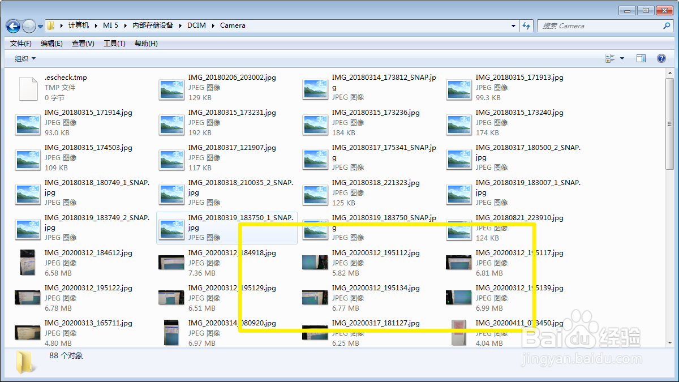Select IMG_20180314_173812_SNAP.jpg icon
679x382 pixels.
coord(316,89)
